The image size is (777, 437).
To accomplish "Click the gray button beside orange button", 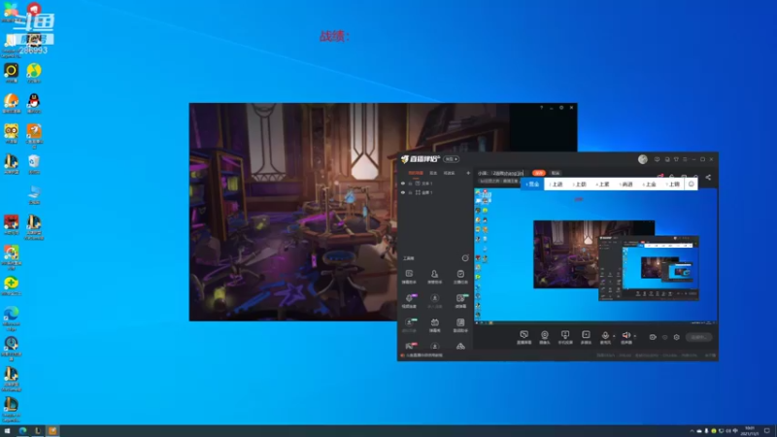I will 555,173.
